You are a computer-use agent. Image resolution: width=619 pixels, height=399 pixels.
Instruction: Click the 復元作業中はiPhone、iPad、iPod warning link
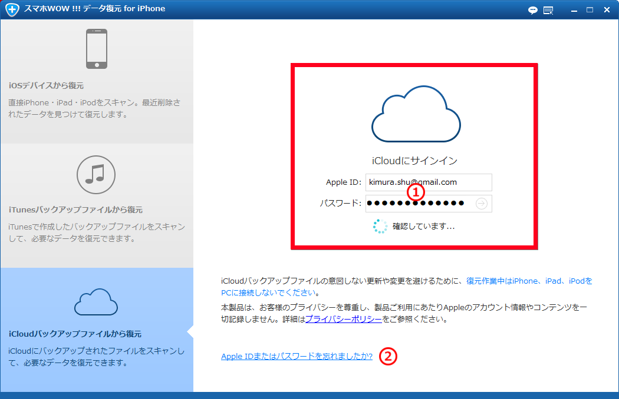529,281
